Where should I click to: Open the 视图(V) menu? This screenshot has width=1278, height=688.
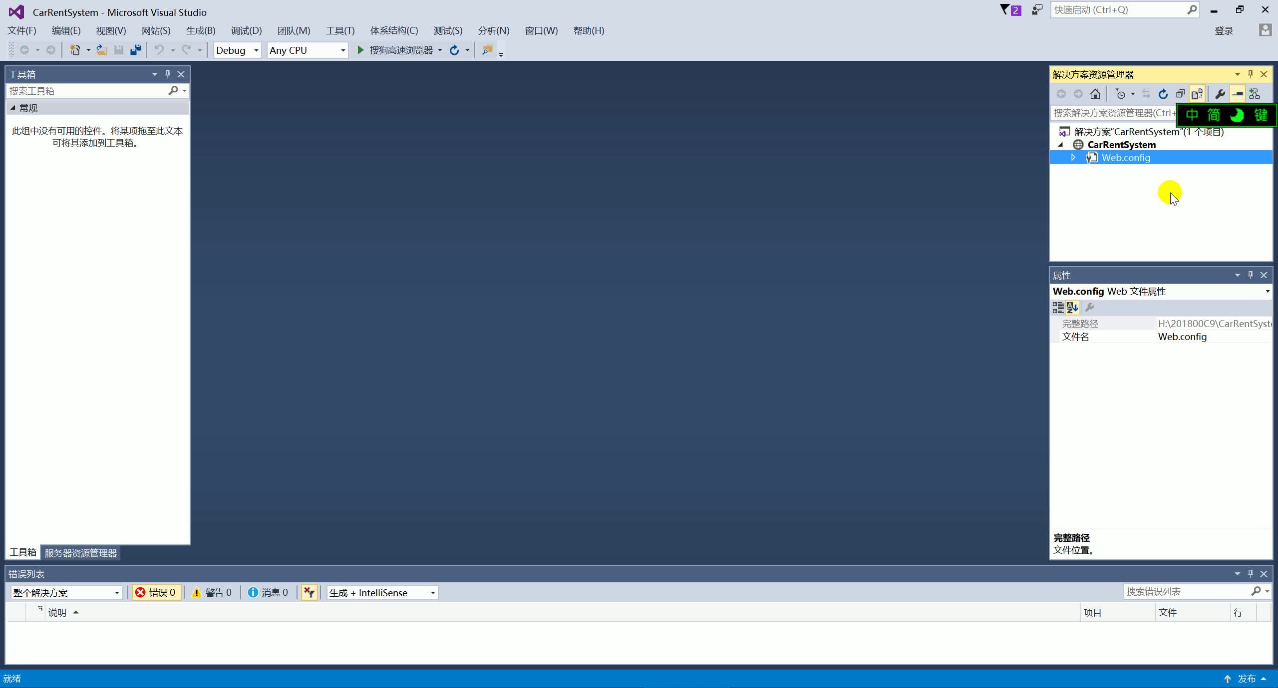point(111,30)
